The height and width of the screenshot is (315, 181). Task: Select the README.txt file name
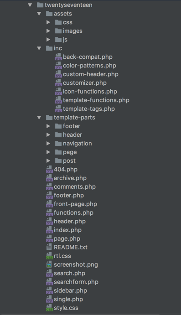71,247
